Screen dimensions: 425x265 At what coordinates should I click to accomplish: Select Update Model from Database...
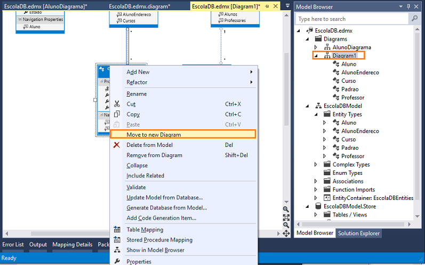coord(183,197)
